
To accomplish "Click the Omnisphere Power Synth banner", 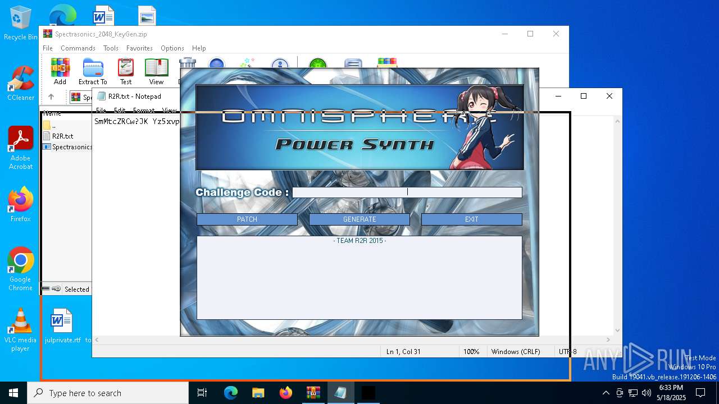I will (359, 127).
